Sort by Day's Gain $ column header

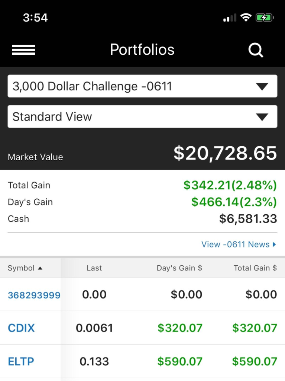[179, 268]
